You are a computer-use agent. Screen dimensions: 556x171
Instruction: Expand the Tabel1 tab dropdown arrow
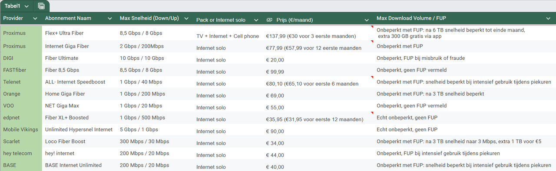pos(27,6)
